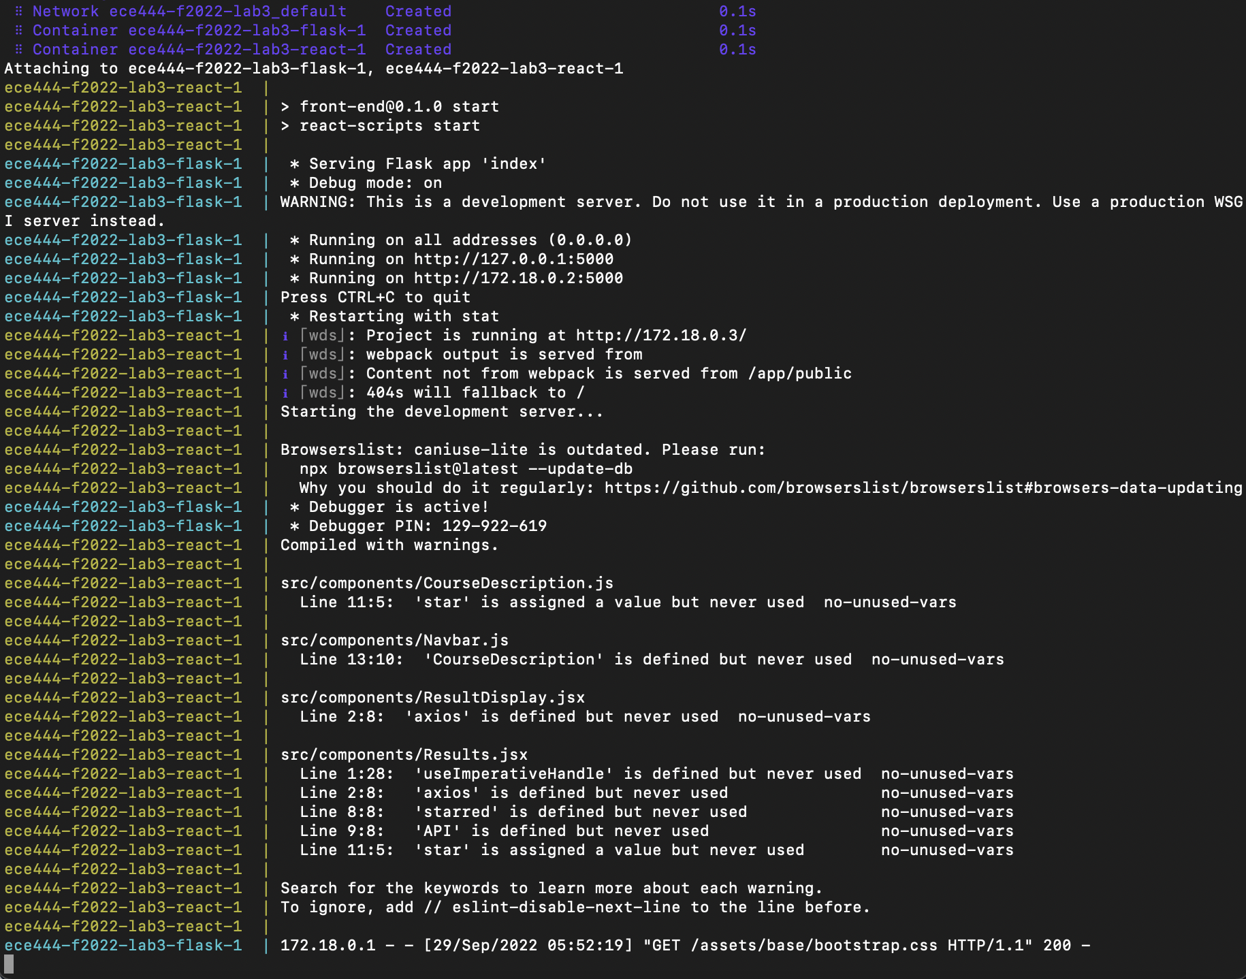This screenshot has width=1246, height=979.
Task: Click '* Debug mode: on' line
Action: (366, 183)
